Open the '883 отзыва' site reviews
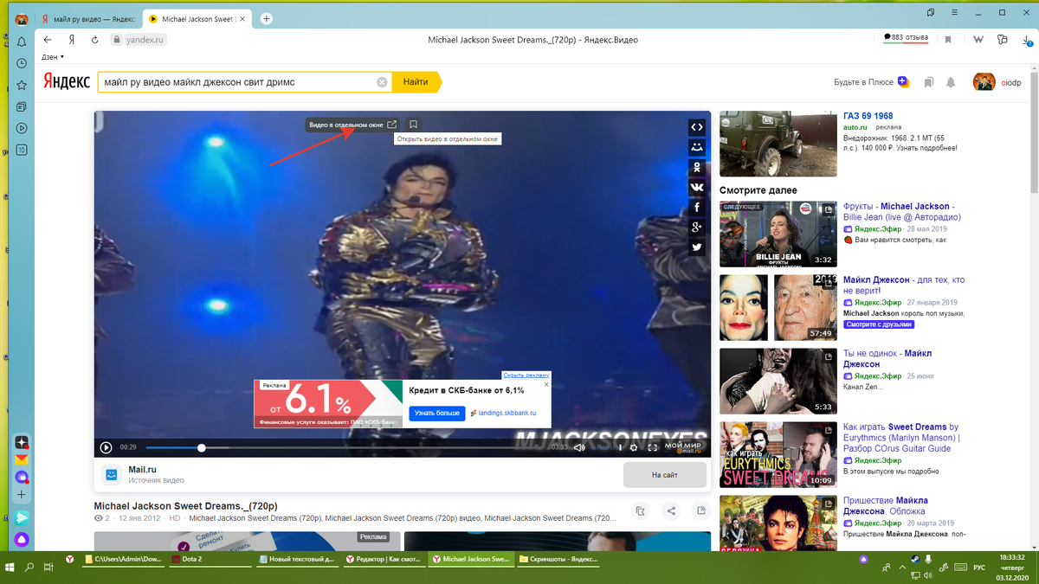The width and height of the screenshot is (1039, 584). pos(906,38)
